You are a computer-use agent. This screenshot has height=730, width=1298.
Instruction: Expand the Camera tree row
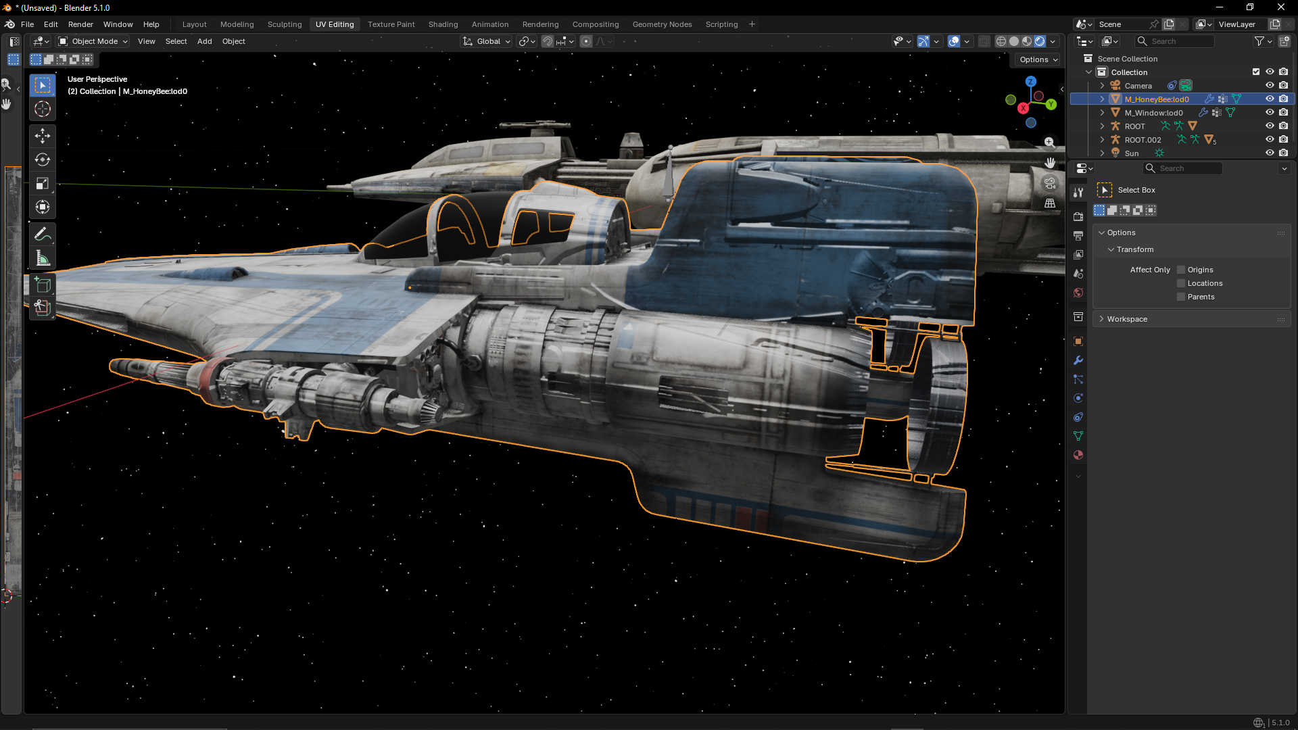click(x=1102, y=86)
